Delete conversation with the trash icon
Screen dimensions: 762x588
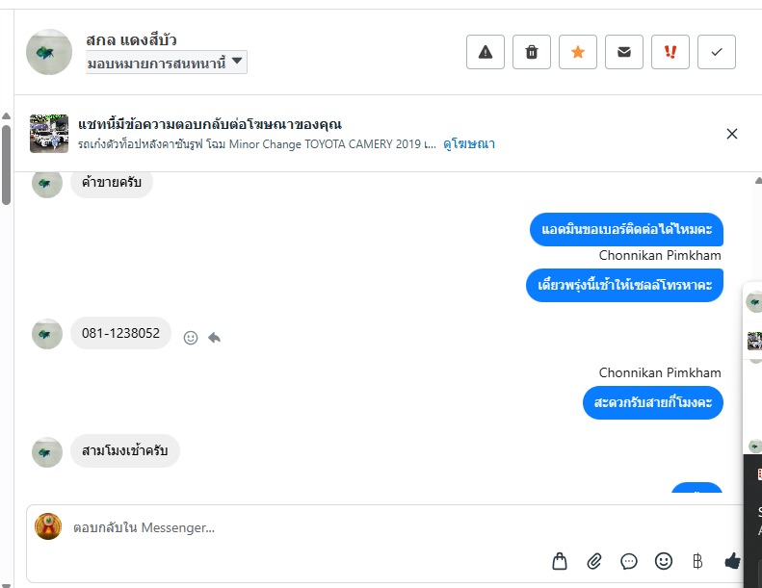532,52
